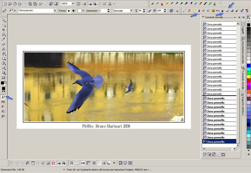Click the spray can brush icon
Viewport: 251px width, 173px height.
(x=162, y=4)
